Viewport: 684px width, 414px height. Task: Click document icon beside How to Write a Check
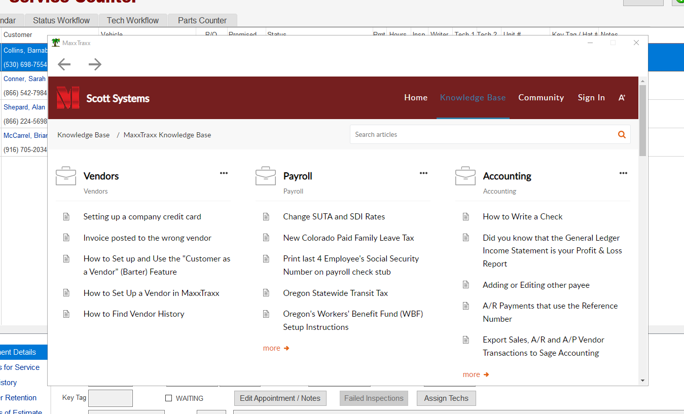pos(465,216)
